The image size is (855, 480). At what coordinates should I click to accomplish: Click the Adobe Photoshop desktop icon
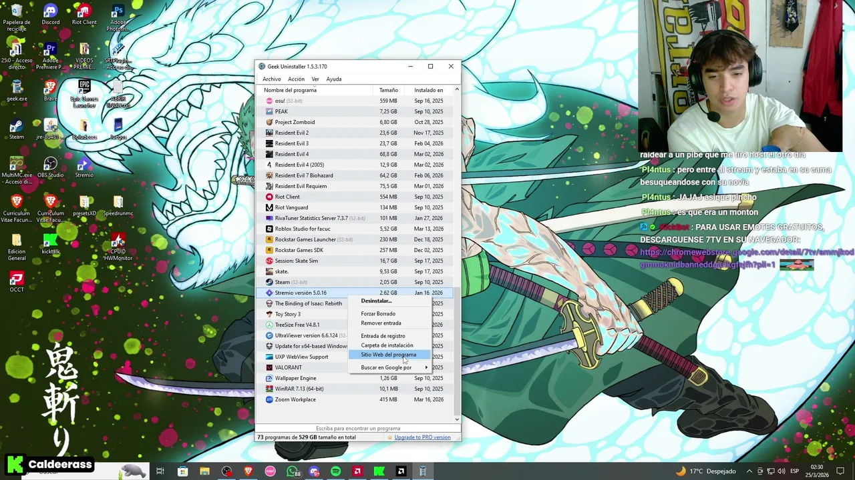coord(118,17)
